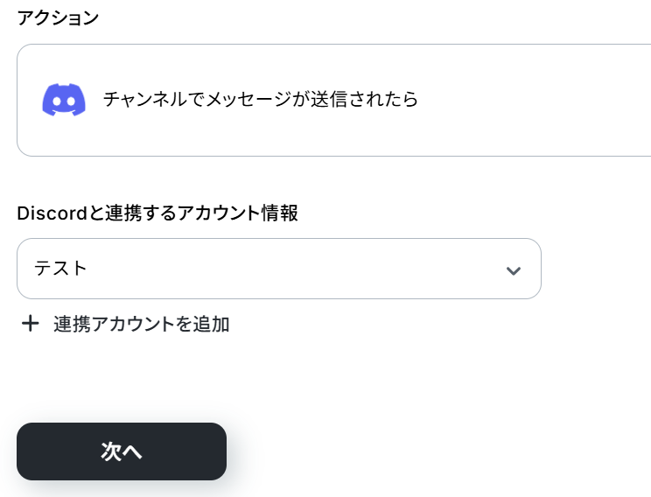This screenshot has height=497, width=651.
Task: Click the Discordと連携するアカウント情報 label
Action: [x=157, y=213]
